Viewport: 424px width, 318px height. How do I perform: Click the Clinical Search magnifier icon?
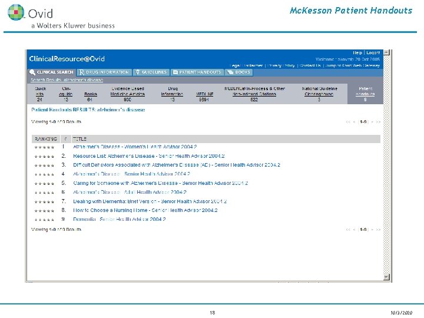(x=32, y=72)
